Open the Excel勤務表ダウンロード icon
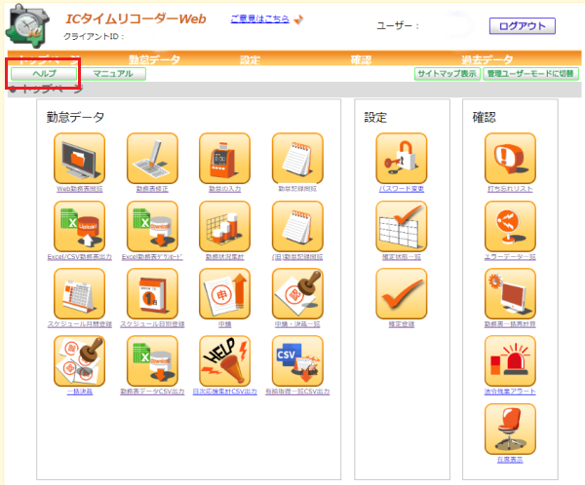This screenshot has height=485, width=585. click(x=152, y=227)
